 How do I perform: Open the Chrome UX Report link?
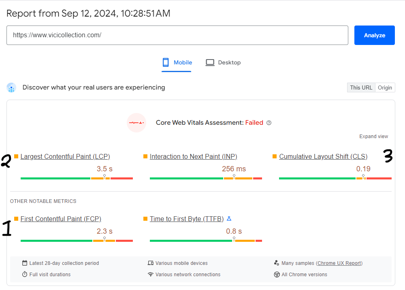tap(339, 263)
